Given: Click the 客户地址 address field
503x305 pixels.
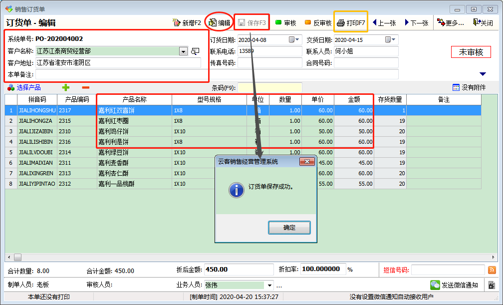Looking at the screenshot, I should (118, 63).
